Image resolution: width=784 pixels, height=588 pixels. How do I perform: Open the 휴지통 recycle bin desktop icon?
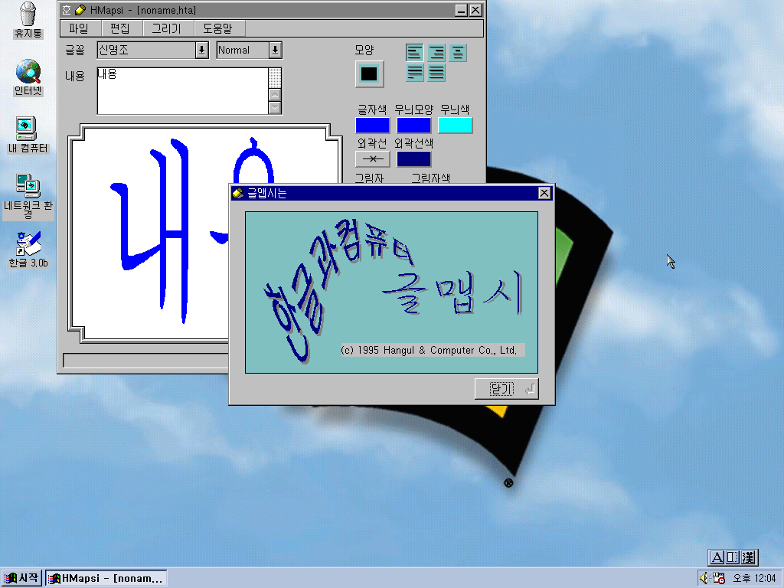[x=28, y=20]
